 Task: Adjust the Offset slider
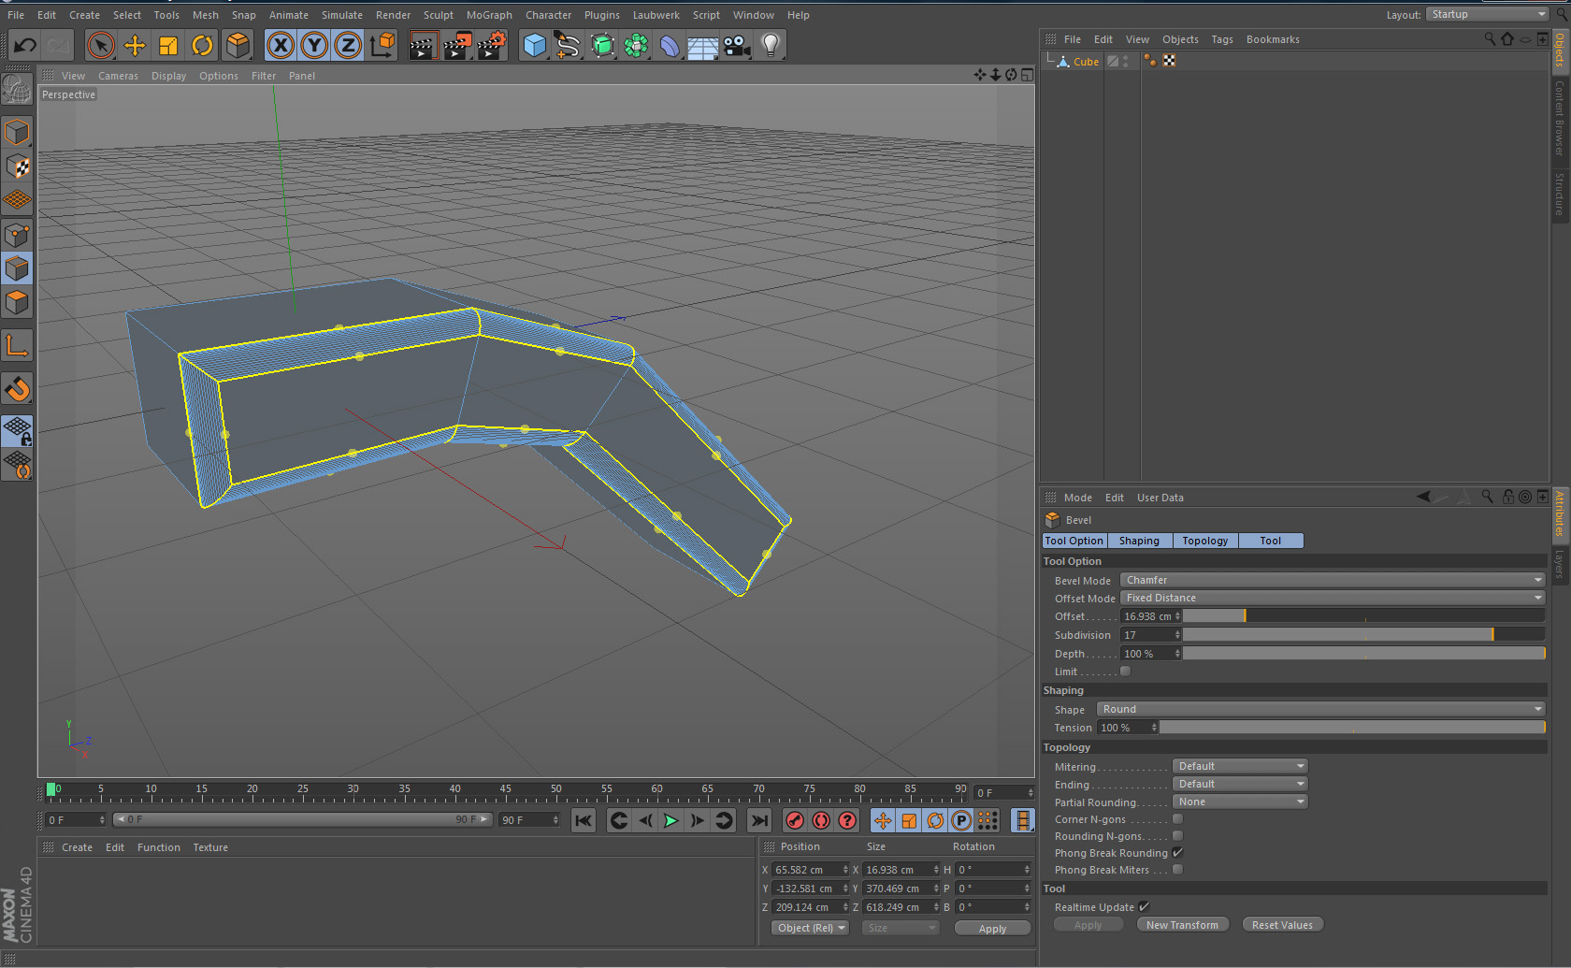1363,615
